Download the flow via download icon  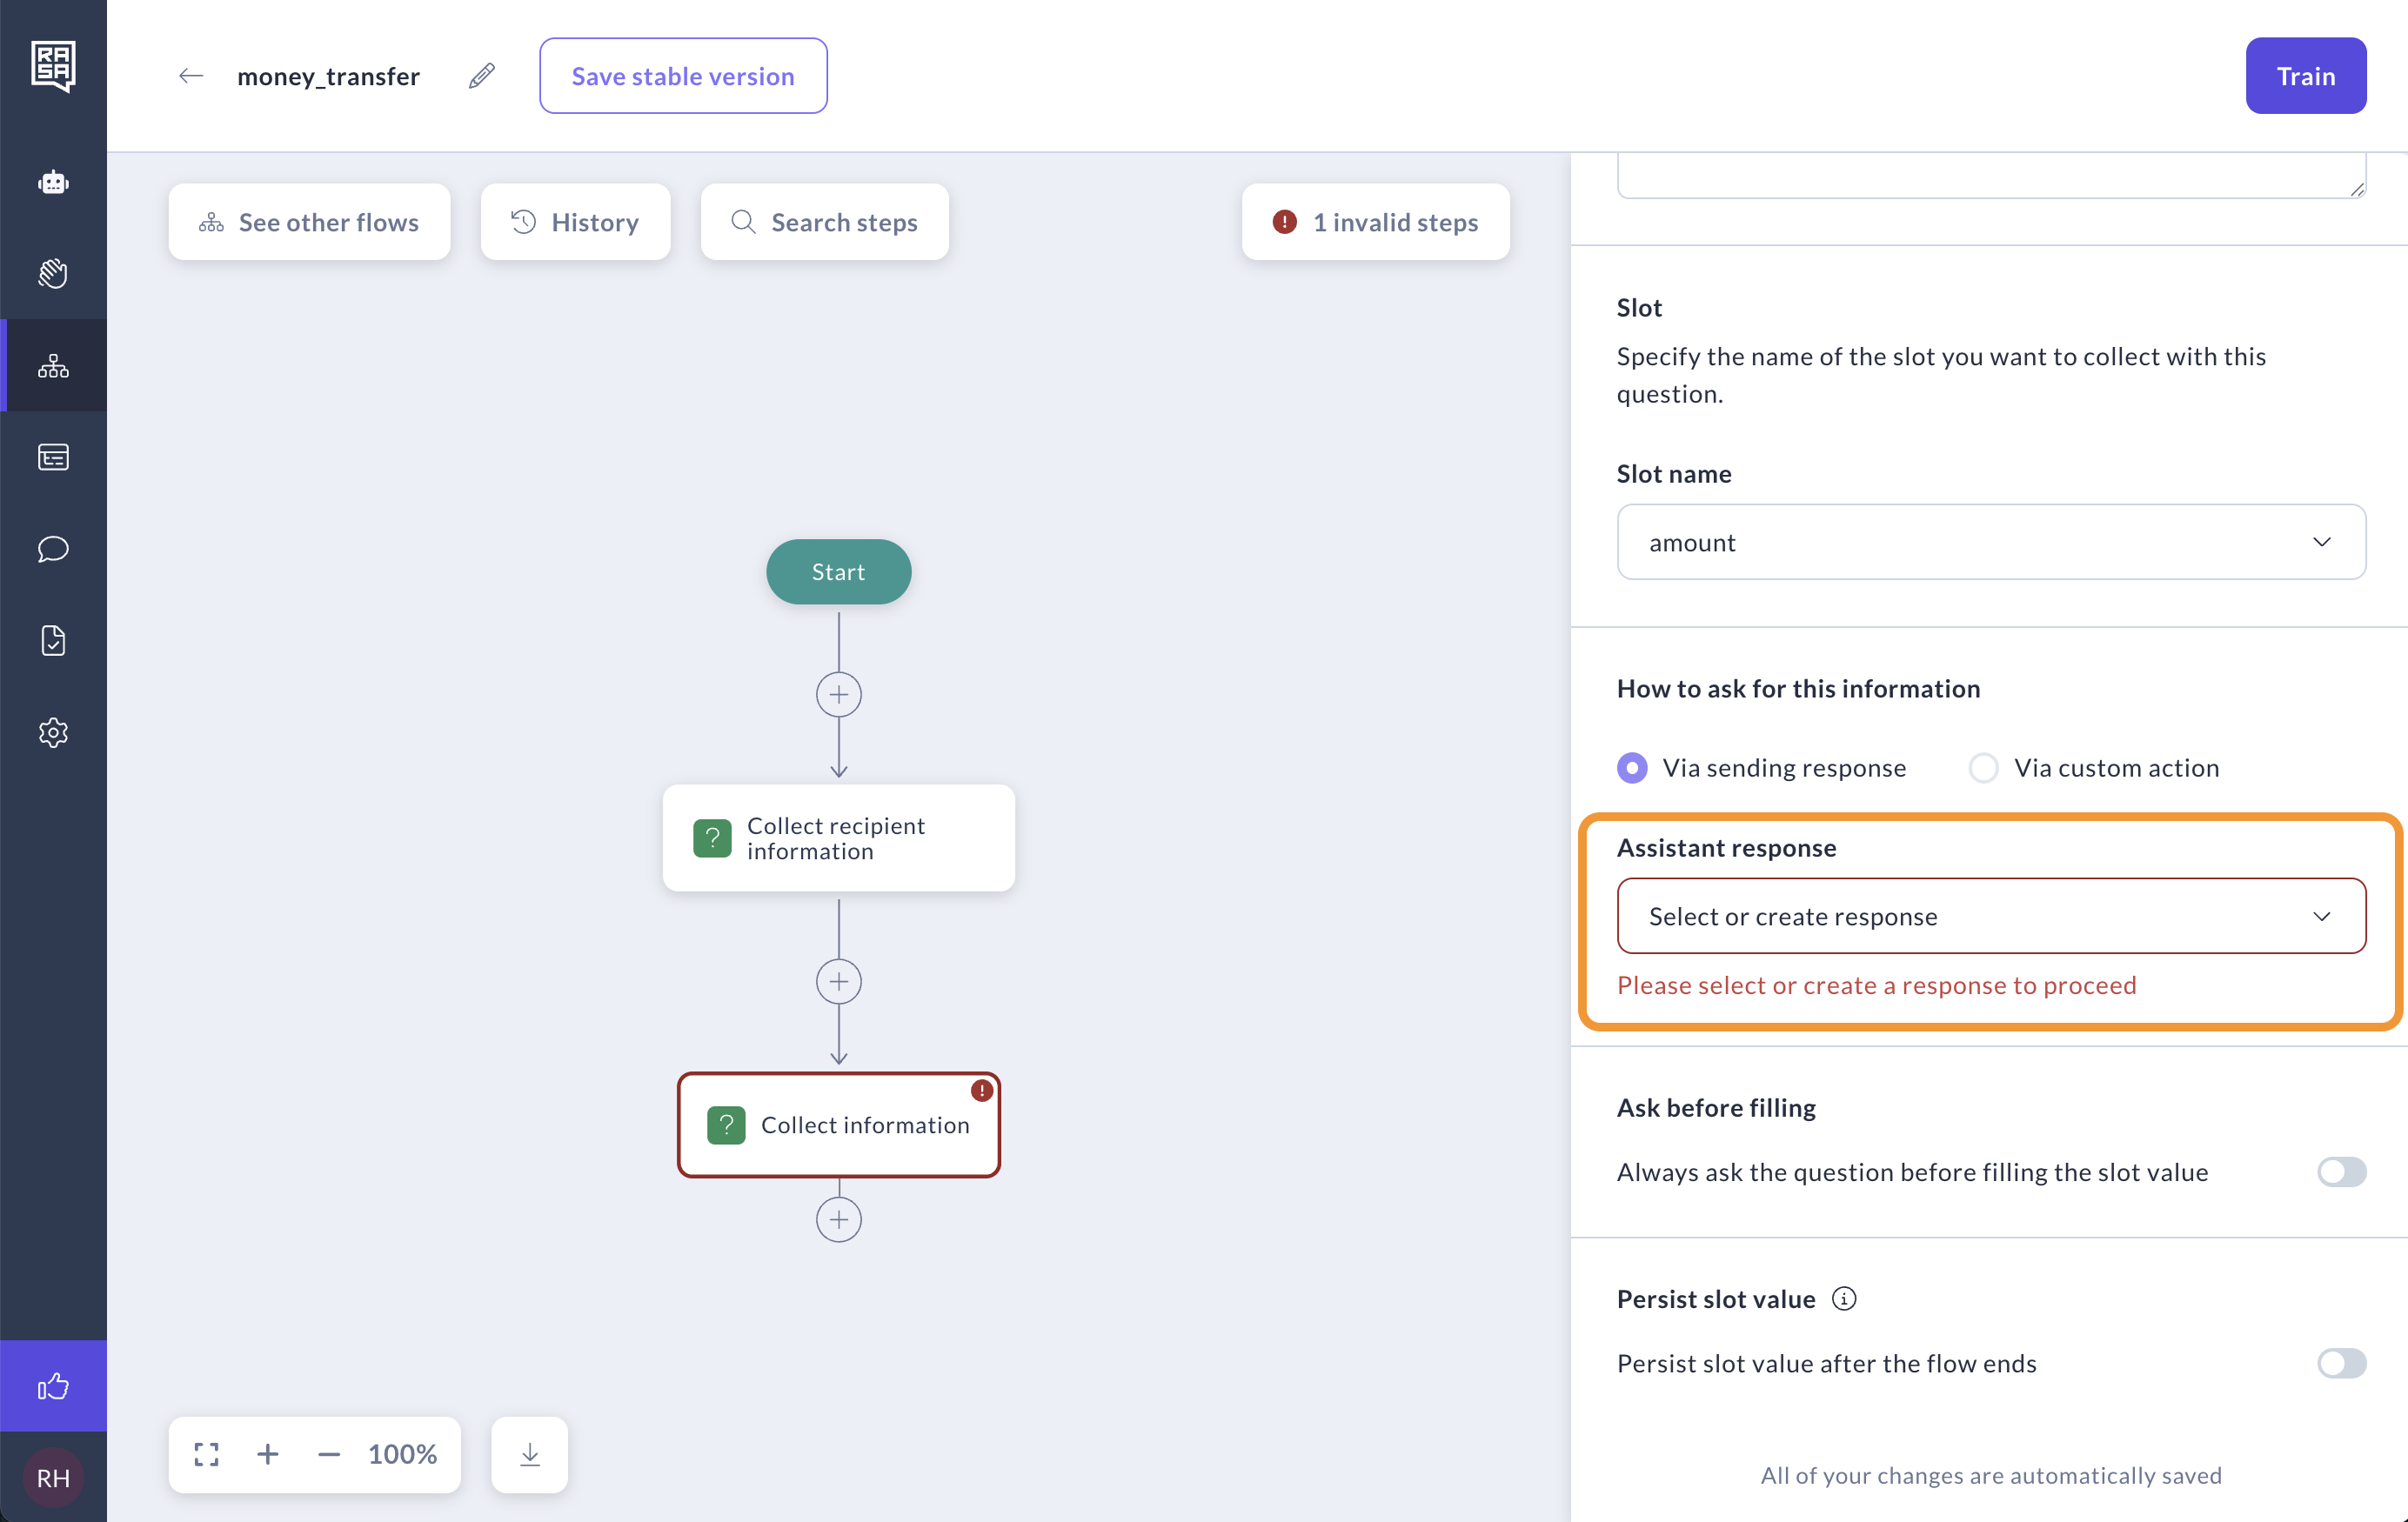pos(529,1454)
